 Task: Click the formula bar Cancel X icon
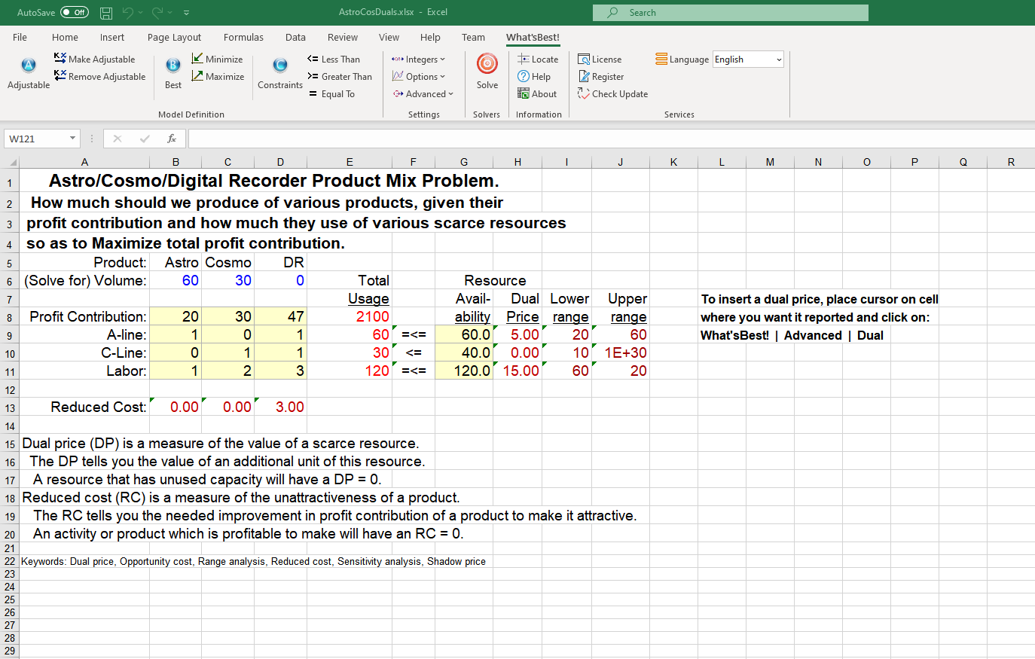pos(118,139)
